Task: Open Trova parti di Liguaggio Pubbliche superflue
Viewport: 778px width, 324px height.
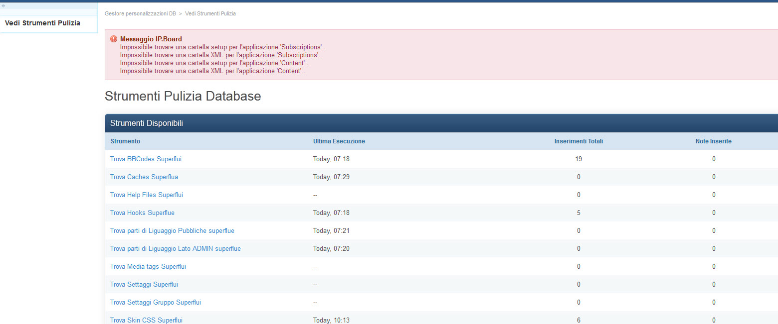Action: [172, 231]
